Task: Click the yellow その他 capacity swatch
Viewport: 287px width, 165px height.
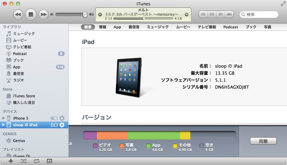Action: [x=175, y=146]
